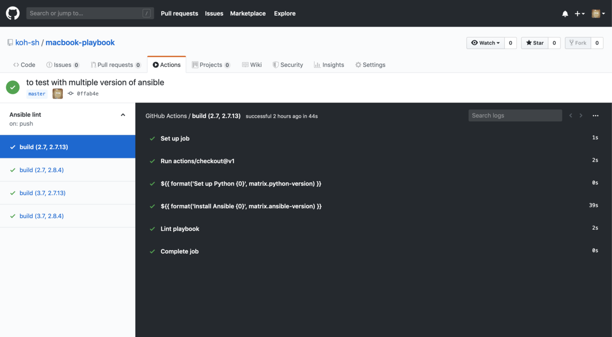
Task: Click the watchers count 0
Action: (511, 43)
